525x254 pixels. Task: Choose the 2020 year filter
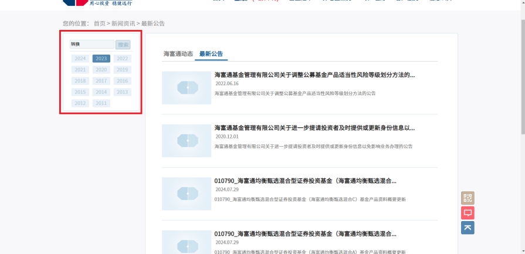[x=101, y=70]
